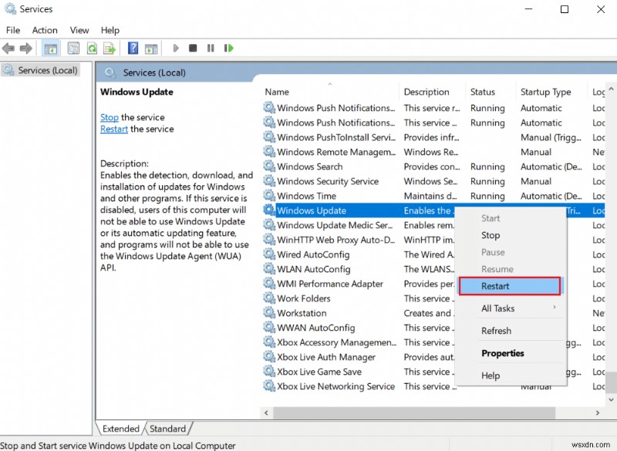Click the Stop service link
617x451 pixels.
[110, 117]
